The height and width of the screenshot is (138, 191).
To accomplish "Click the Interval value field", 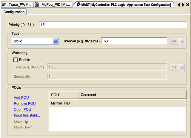I will (134, 41).
